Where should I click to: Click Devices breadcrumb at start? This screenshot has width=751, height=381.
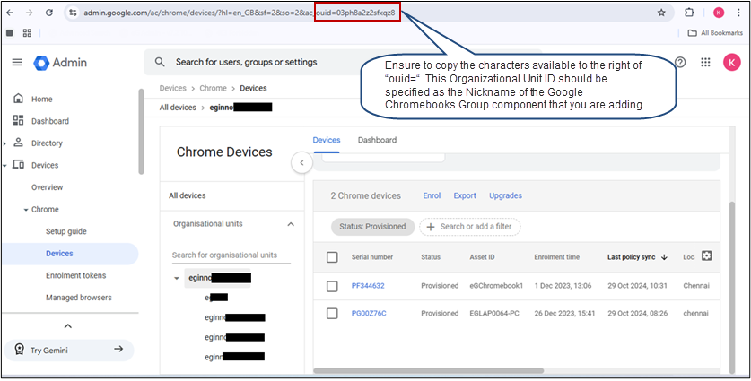coord(172,88)
